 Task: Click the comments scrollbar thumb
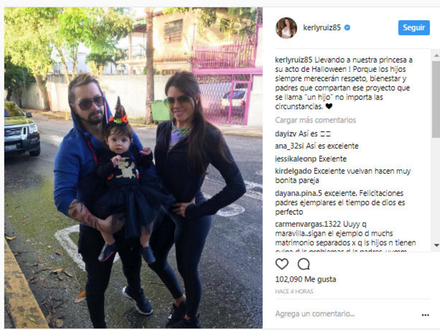click(x=436, y=100)
